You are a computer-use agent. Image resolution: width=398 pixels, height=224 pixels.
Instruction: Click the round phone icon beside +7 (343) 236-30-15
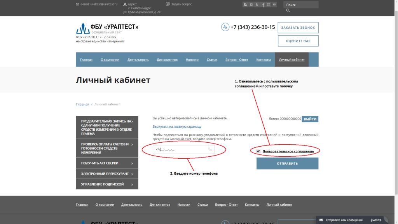pos(225,27)
